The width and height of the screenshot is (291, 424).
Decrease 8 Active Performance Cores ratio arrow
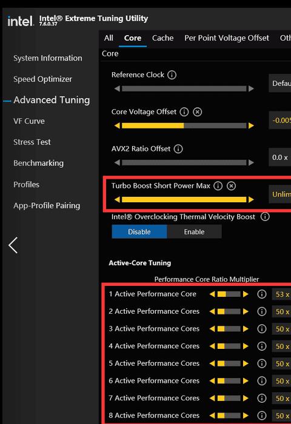212,416
